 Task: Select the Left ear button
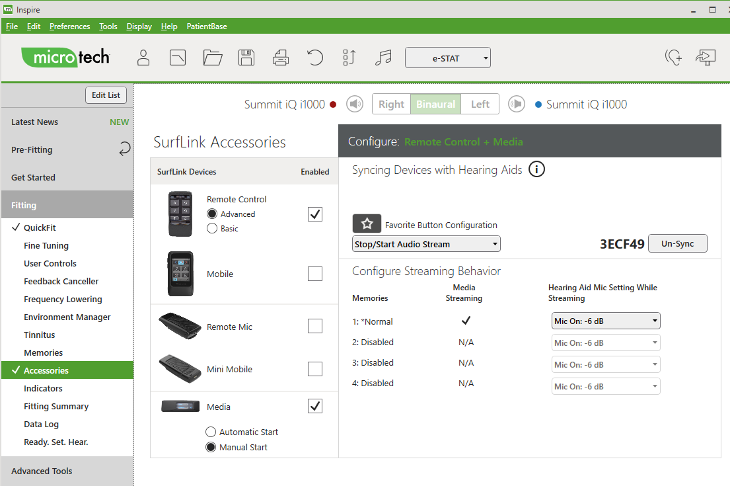click(480, 104)
